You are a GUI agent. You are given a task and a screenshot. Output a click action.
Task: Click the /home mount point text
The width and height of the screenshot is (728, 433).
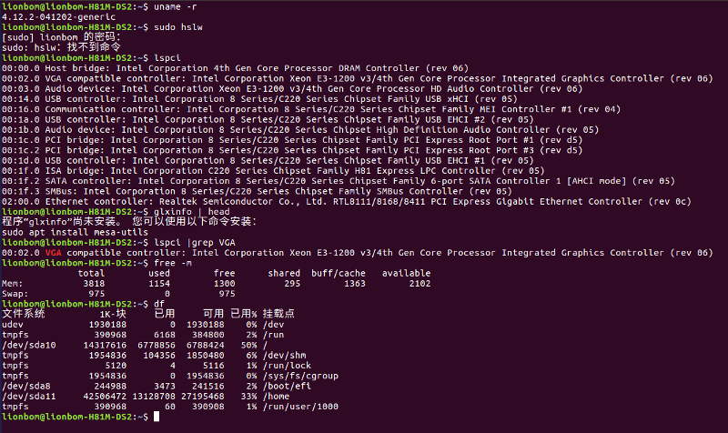point(277,397)
